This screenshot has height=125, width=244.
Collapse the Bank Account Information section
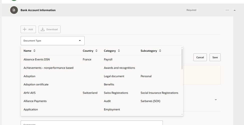[x=235, y=10]
